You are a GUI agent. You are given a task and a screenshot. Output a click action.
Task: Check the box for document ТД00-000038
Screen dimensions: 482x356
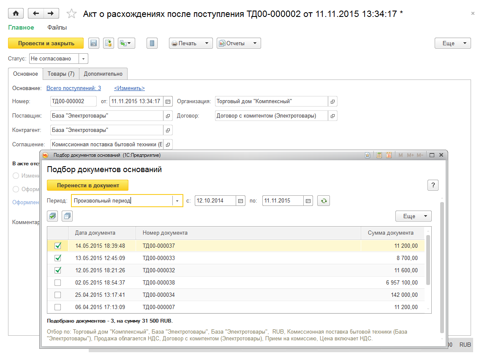pyautogui.click(x=58, y=282)
